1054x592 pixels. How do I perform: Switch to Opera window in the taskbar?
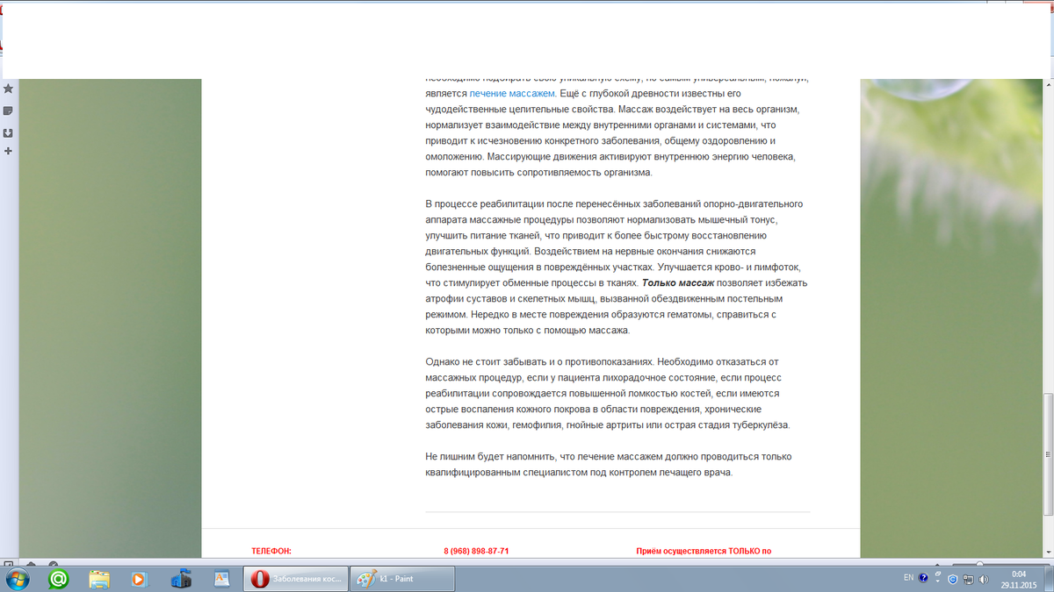pos(295,579)
